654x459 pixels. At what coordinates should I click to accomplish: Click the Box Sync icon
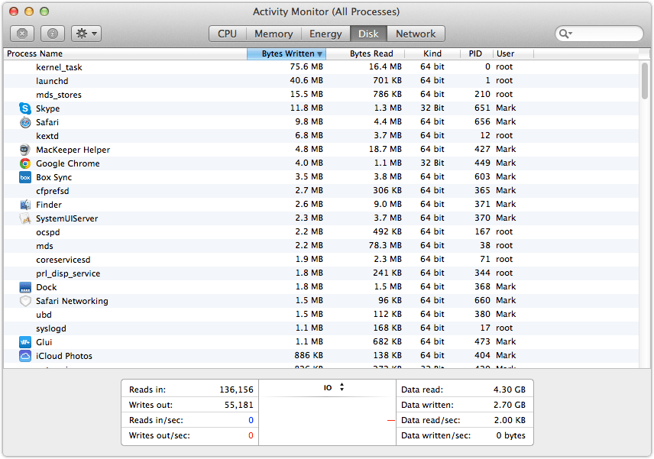click(25, 177)
